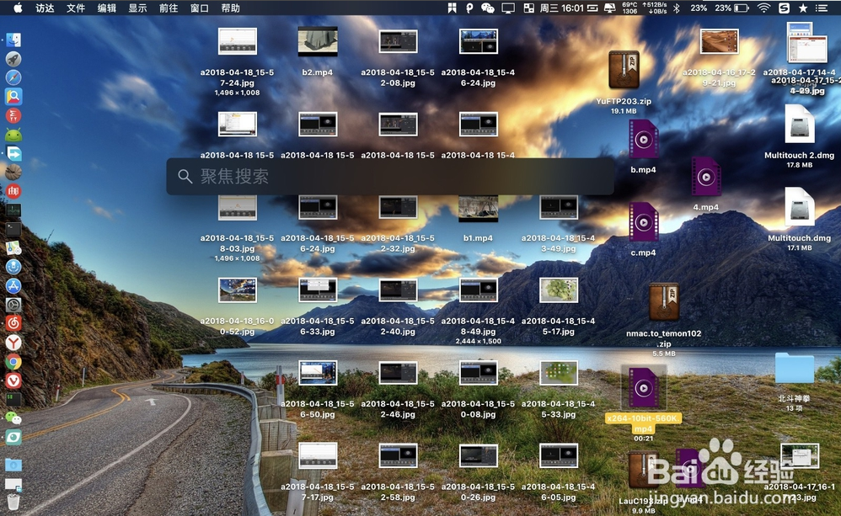This screenshot has width=841, height=516.
Task: Open Google Chrome in the dock
Action: point(13,362)
